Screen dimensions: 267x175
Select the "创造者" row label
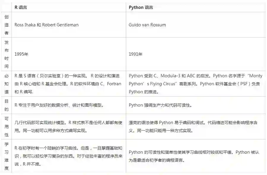point(7,25)
